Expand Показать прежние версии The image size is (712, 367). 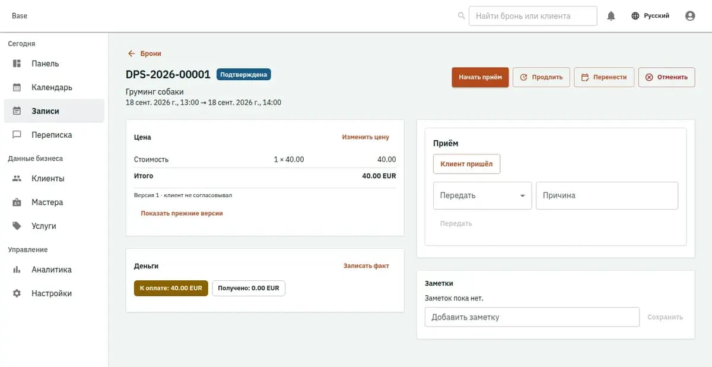(x=182, y=213)
